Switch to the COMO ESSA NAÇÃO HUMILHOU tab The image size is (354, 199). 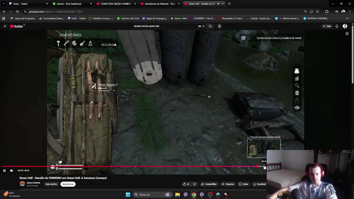[116, 4]
